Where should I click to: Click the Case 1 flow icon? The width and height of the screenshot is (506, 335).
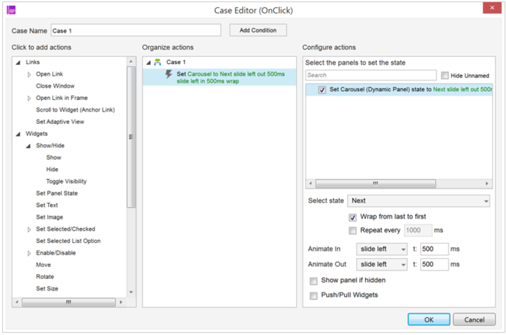[x=157, y=62]
